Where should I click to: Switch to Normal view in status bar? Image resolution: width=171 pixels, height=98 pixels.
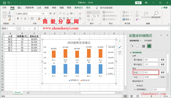(125, 96)
